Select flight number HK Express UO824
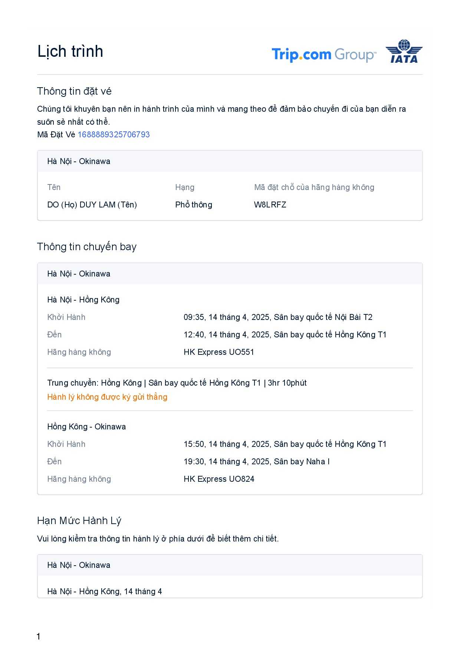460x651 pixels. [x=219, y=479]
